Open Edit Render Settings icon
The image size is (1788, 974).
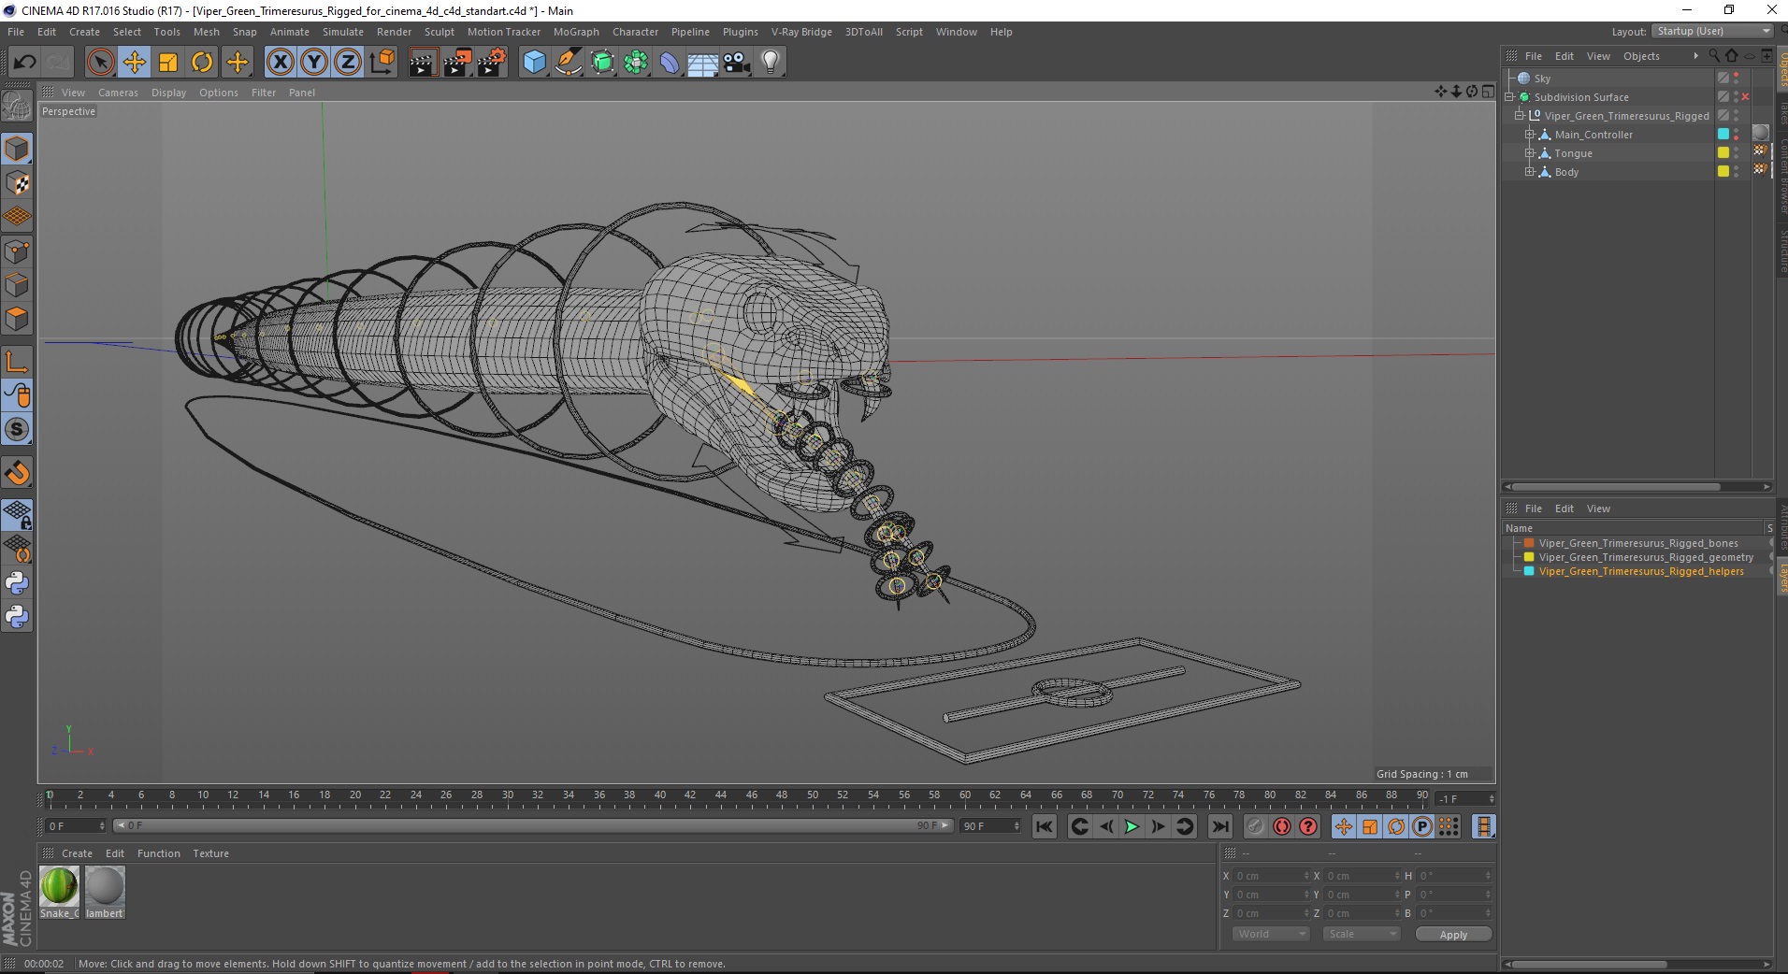point(492,63)
